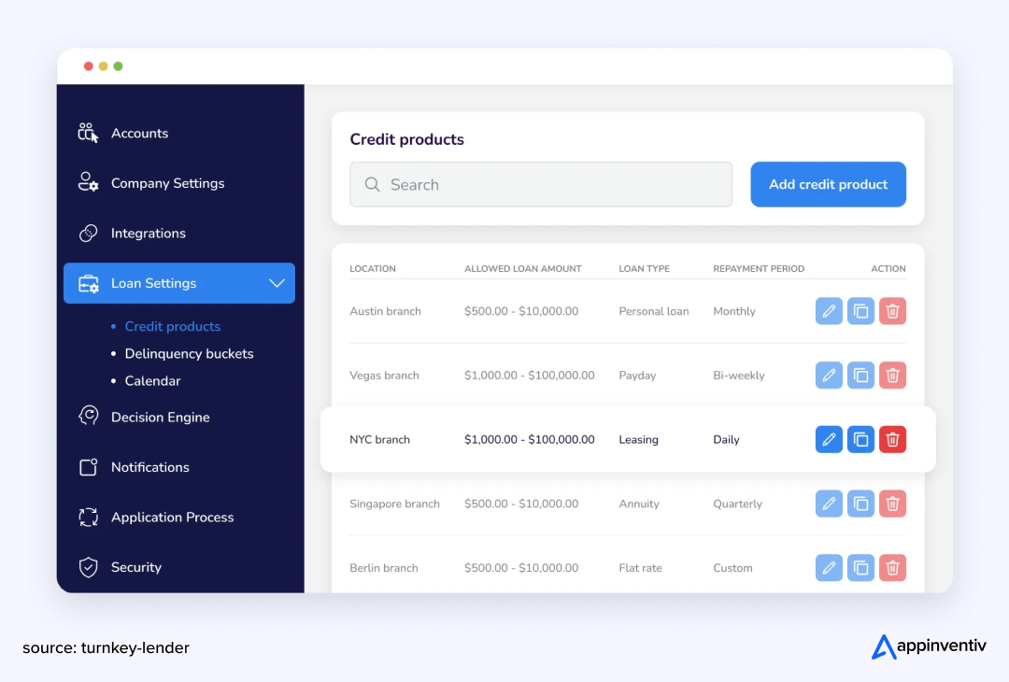This screenshot has height=682, width=1009.
Task: Click the Credit products panel heading
Action: (x=406, y=139)
